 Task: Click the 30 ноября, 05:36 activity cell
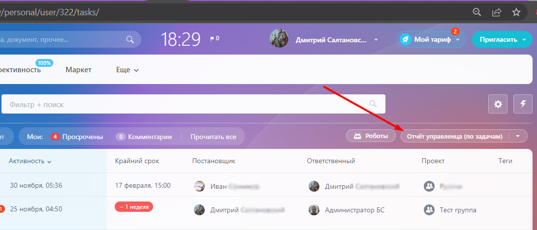(x=36, y=186)
